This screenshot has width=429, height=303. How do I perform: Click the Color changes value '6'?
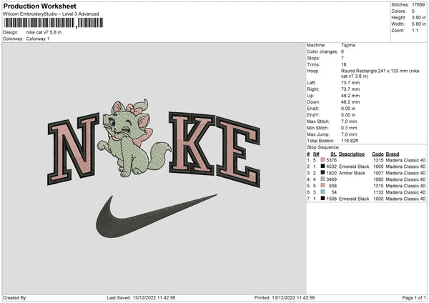[x=342, y=51]
